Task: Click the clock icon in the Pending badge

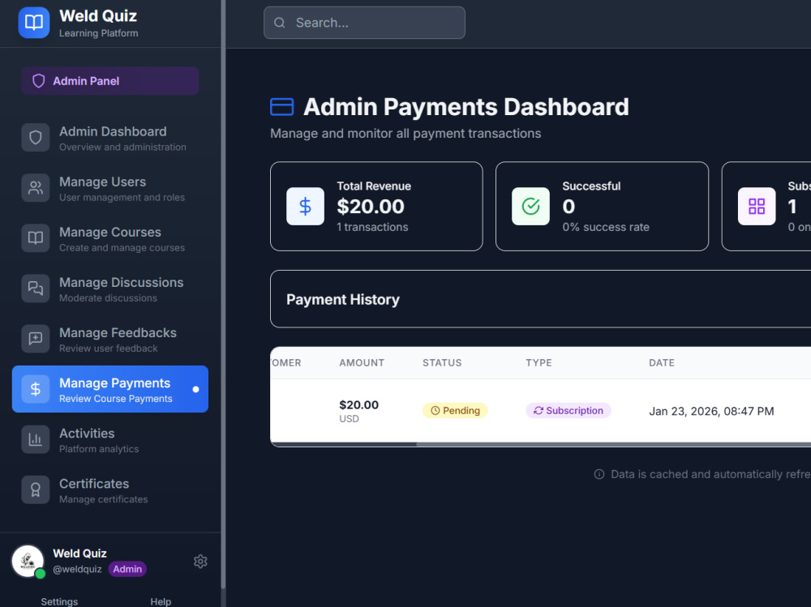Action: (436, 411)
